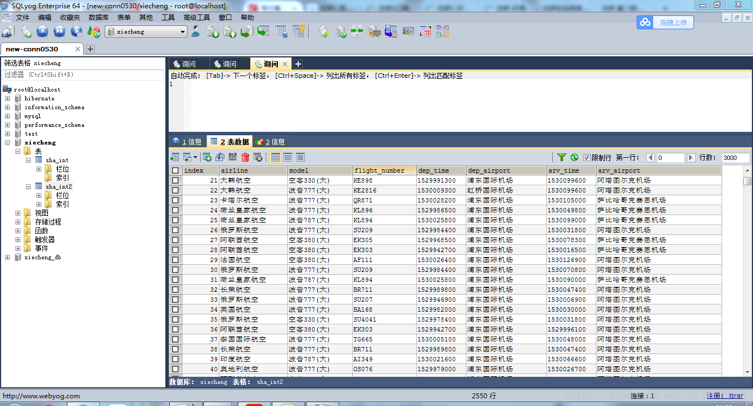Click the table with key index icon
753x406 pixels.
[x=298, y=31]
